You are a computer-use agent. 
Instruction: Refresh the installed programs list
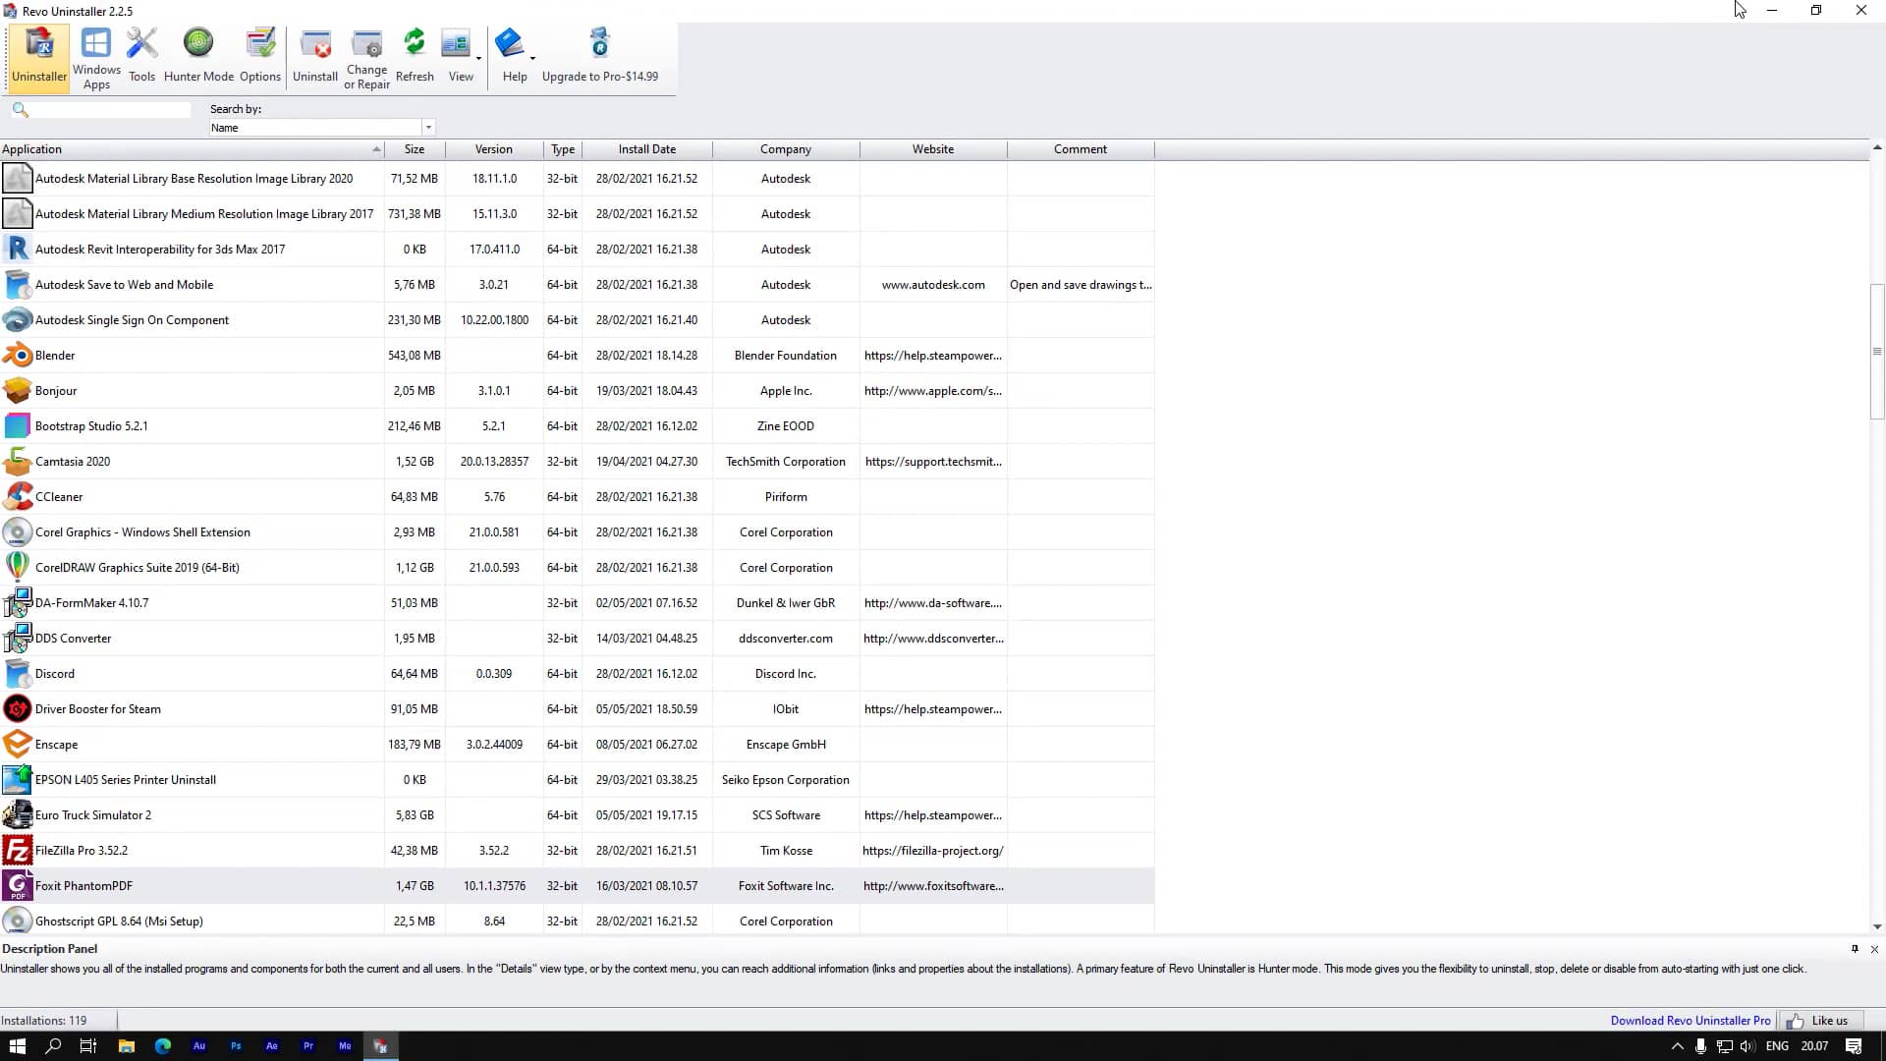tap(415, 56)
